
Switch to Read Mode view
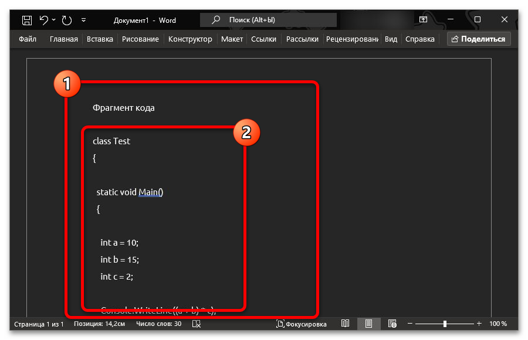click(x=346, y=324)
